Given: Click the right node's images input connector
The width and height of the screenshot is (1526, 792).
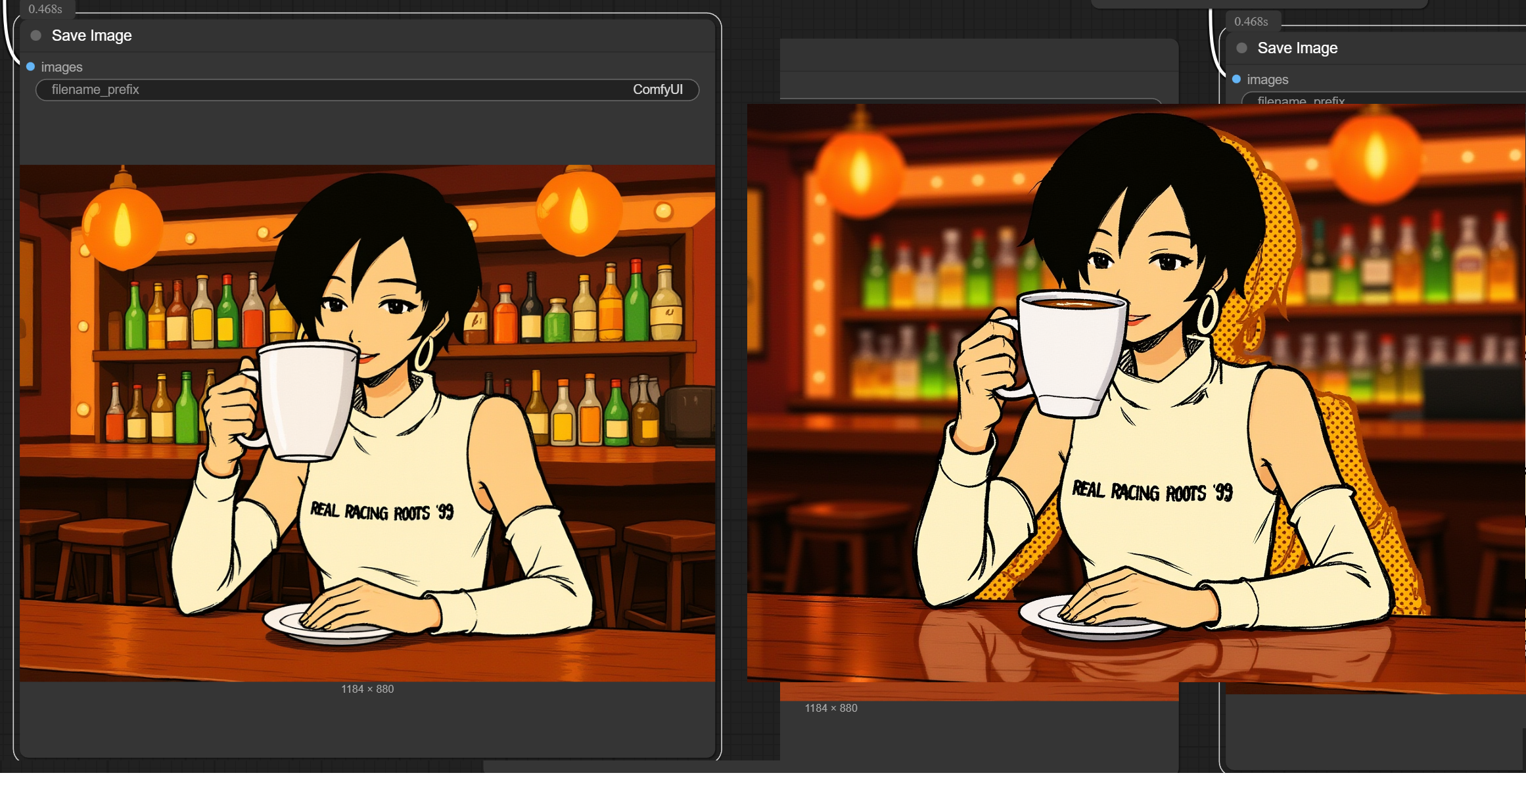Looking at the screenshot, I should (1236, 80).
